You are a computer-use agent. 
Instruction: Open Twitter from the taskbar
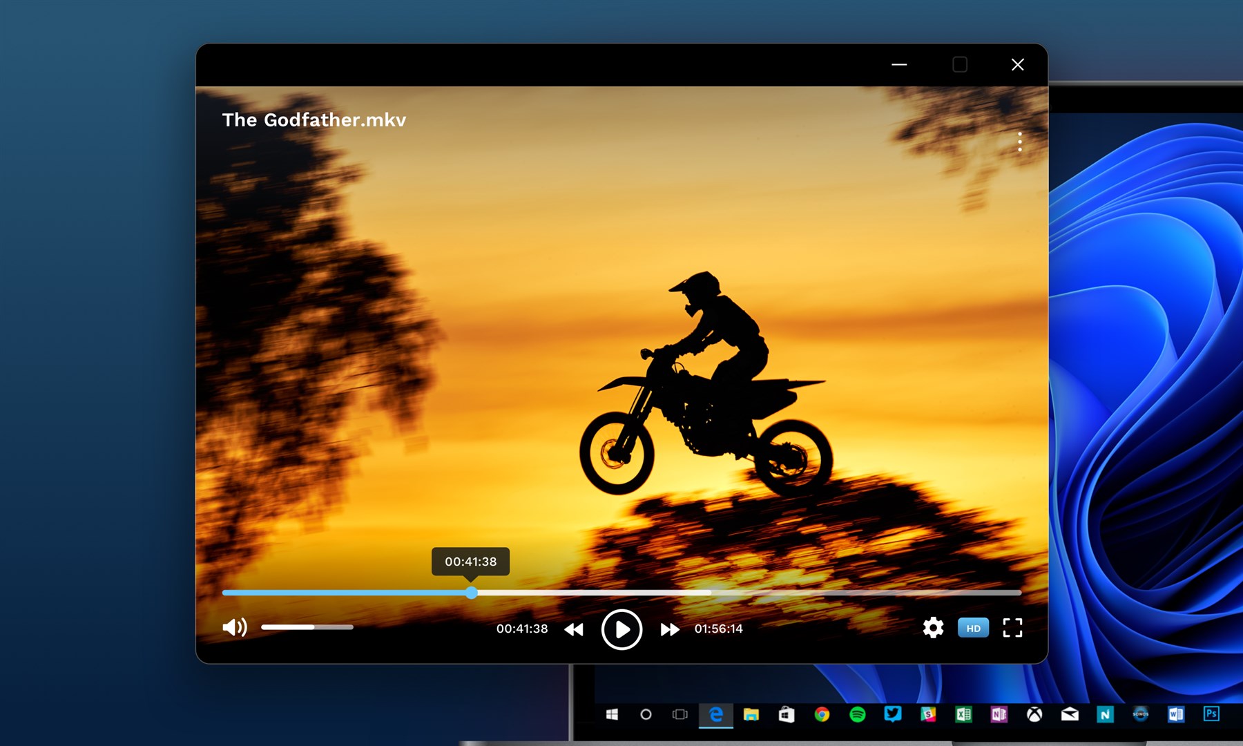[893, 714]
